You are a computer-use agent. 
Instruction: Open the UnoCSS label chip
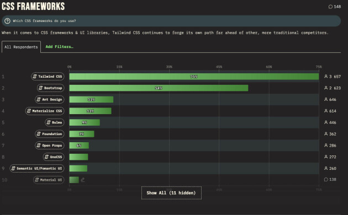coord(54,157)
